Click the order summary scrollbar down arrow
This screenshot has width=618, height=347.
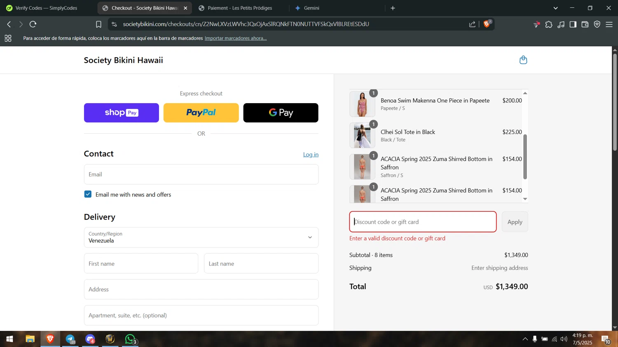(525, 199)
